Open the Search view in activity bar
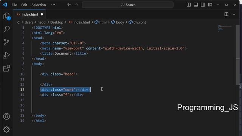242x136 pixels. tap(6, 29)
